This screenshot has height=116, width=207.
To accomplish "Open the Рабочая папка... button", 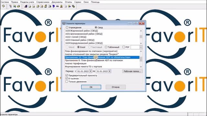I will tap(132, 71).
